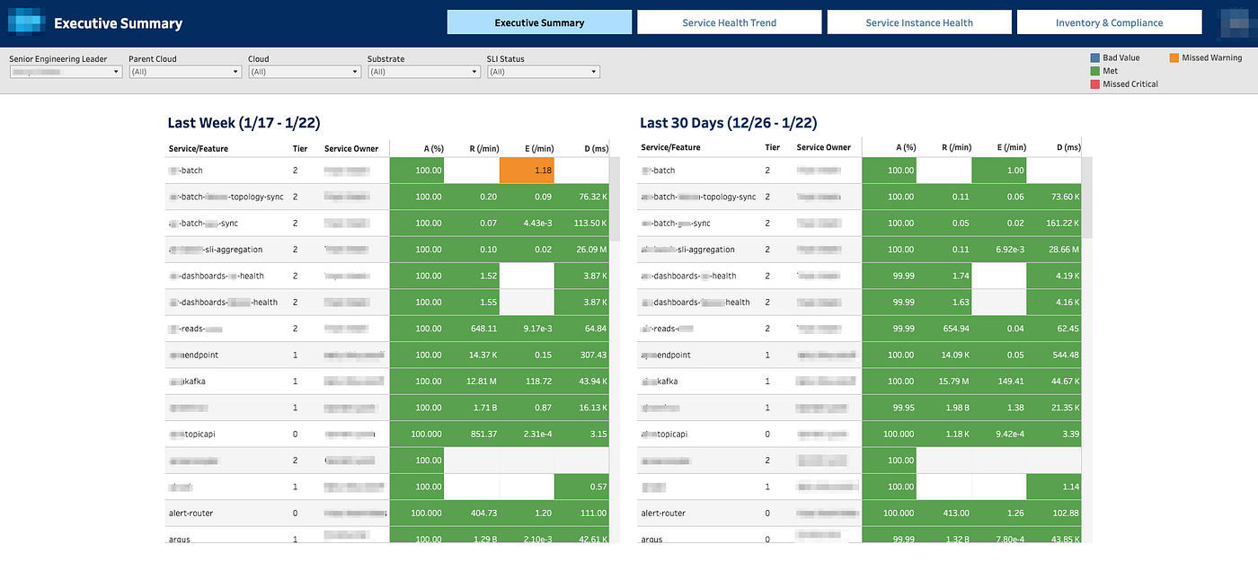This screenshot has height=562, width=1258.
Task: Click alert-router row in Last Week table
Action: (x=388, y=514)
